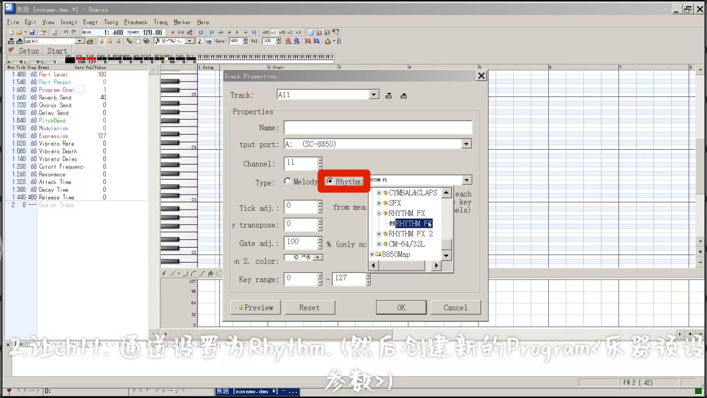707x398 pixels.
Task: Click the dropdown list's down scroll arrow
Action: click(x=446, y=256)
